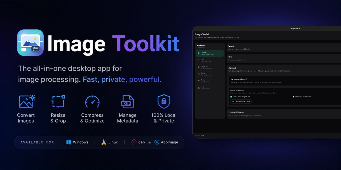The image size is (341, 170).
Task: Click the Queue list icon in sidebar
Action: click(x=198, y=74)
